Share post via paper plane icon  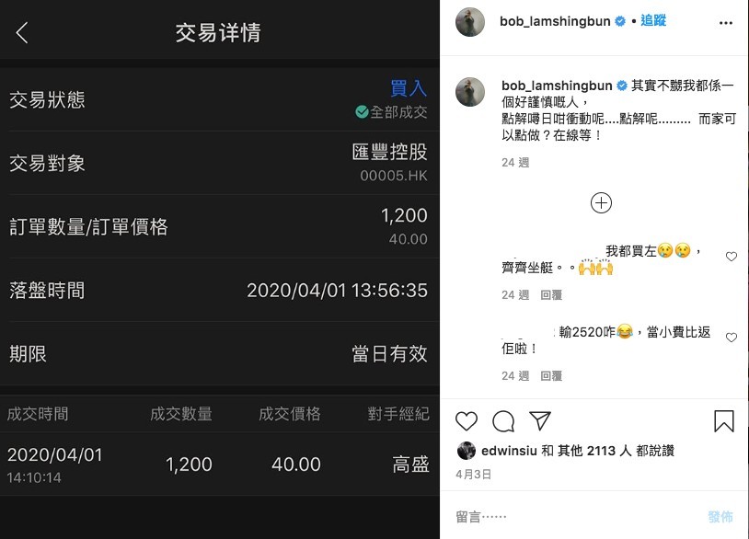(540, 420)
